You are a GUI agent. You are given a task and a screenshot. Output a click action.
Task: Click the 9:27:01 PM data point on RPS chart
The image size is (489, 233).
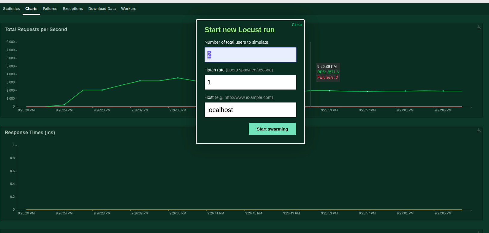[x=405, y=91]
